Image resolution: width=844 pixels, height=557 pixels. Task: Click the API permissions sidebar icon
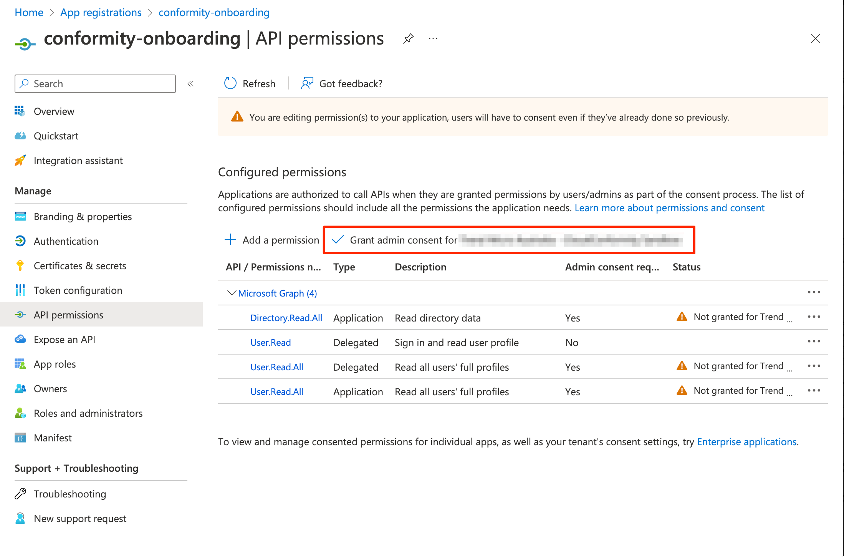point(20,315)
